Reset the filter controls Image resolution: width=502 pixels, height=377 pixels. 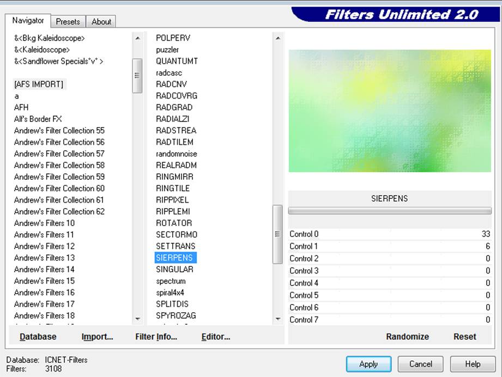click(x=464, y=337)
